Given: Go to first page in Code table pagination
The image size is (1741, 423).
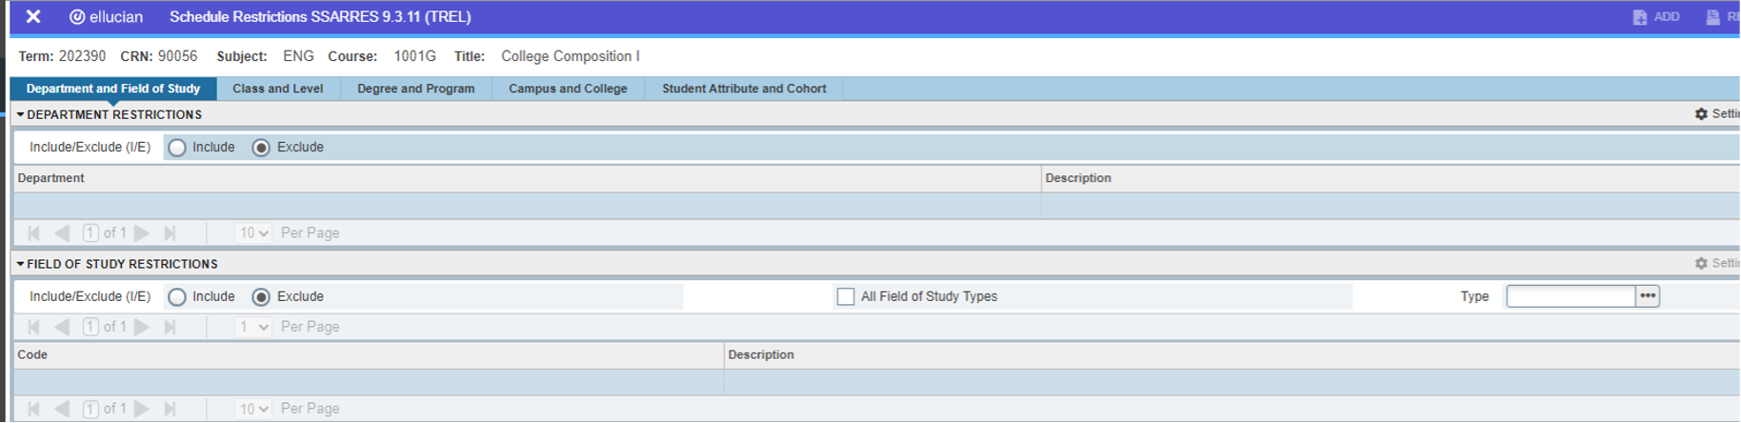Looking at the screenshot, I should pyautogui.click(x=34, y=409).
